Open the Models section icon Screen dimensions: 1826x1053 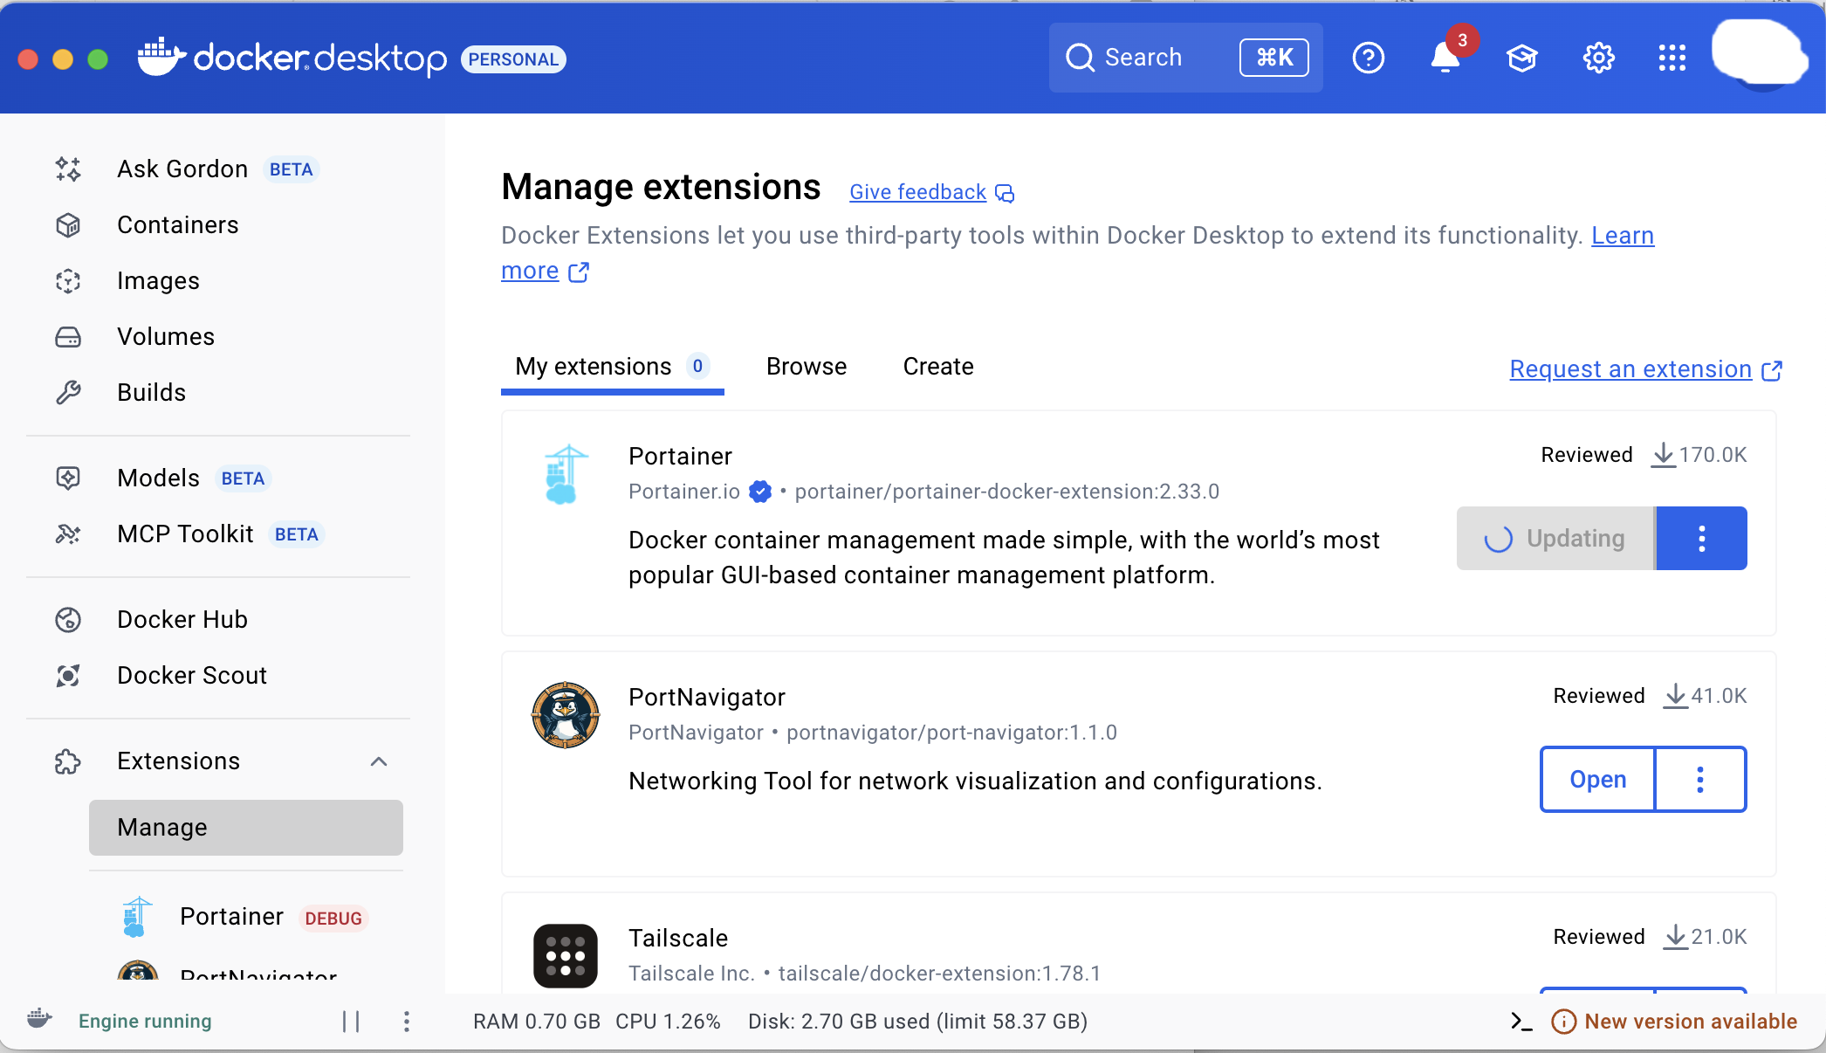pos(68,478)
